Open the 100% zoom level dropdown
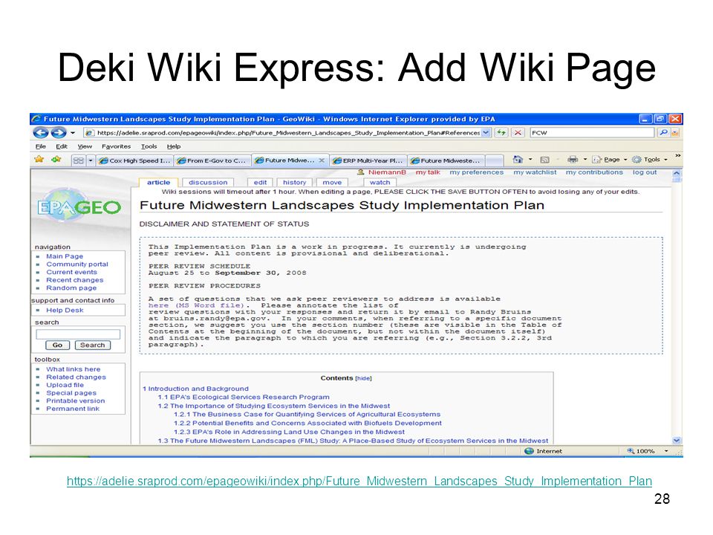Image resolution: width=713 pixels, height=535 pixels. [x=666, y=451]
